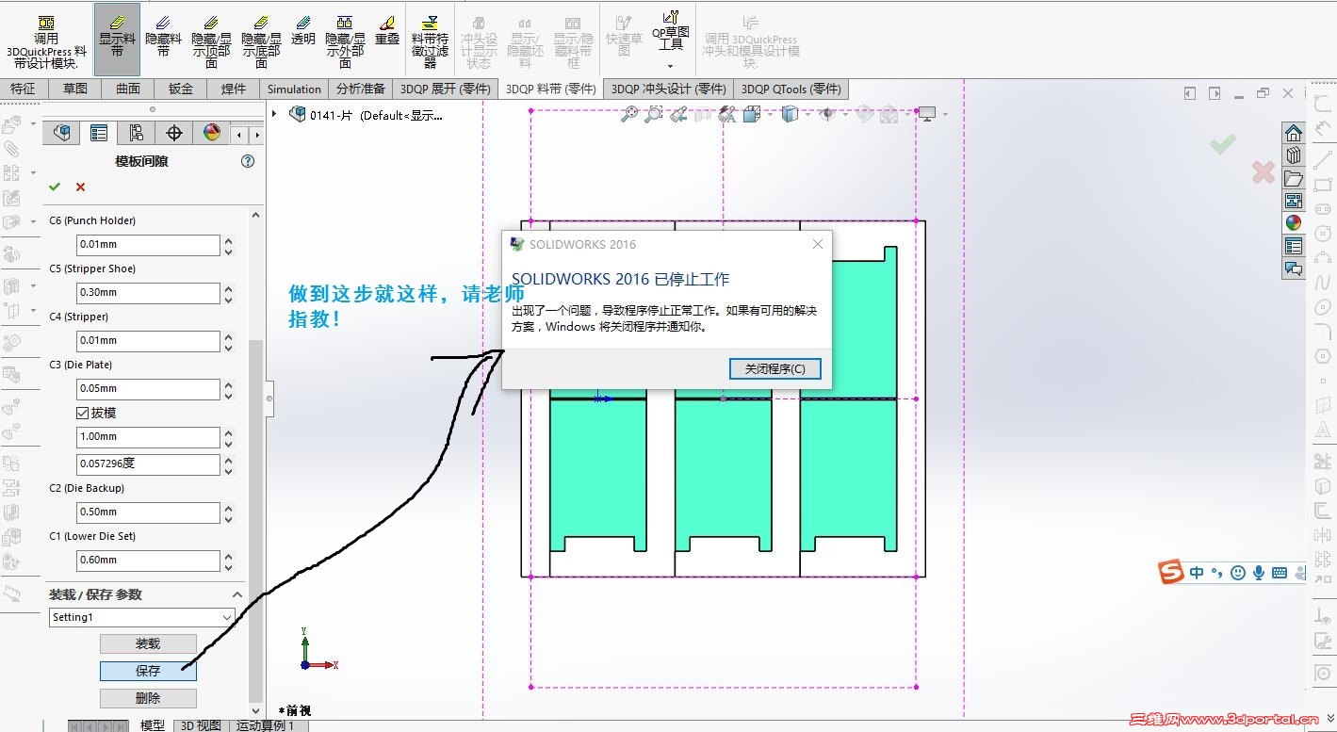Click the Zoom to Fit view icon

[629, 114]
